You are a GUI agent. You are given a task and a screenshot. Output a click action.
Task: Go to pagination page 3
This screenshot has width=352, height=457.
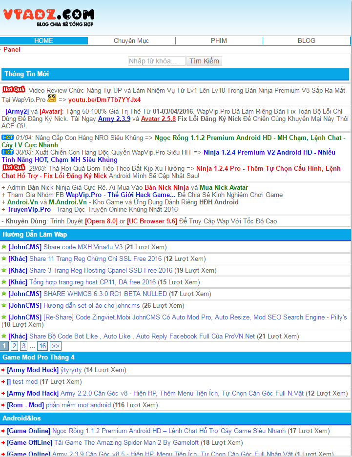(x=23, y=346)
